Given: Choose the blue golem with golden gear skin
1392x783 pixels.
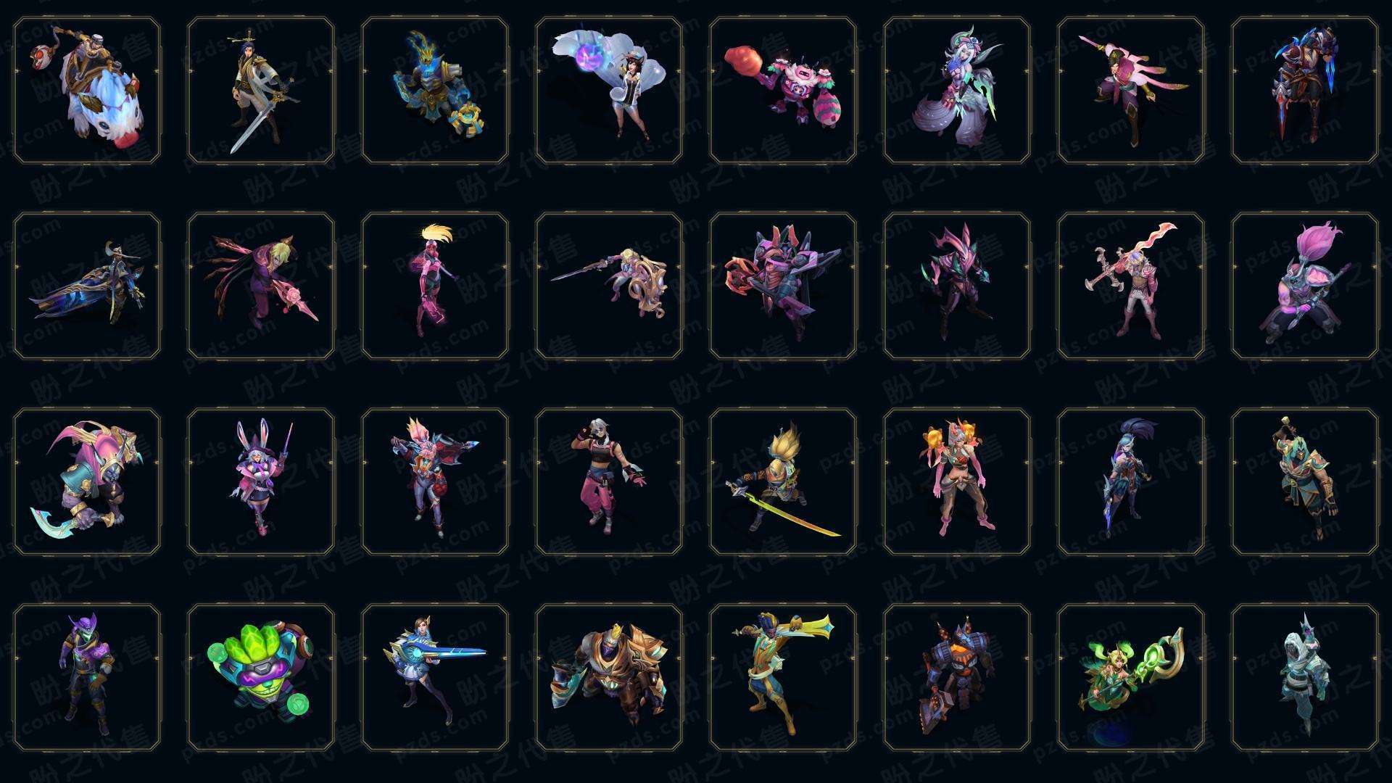Looking at the screenshot, I should pyautogui.click(x=435, y=91).
